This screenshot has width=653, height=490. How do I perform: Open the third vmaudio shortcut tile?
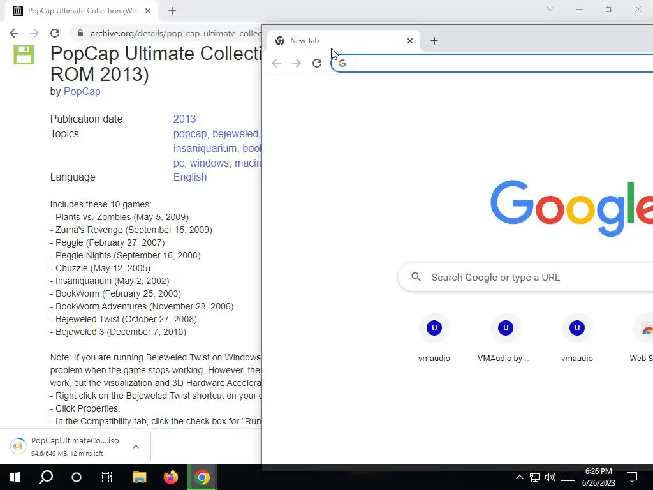576,338
